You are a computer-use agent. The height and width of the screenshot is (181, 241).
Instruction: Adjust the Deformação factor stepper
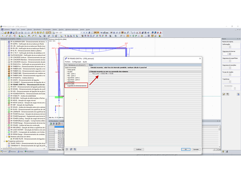[x=230, y=47]
